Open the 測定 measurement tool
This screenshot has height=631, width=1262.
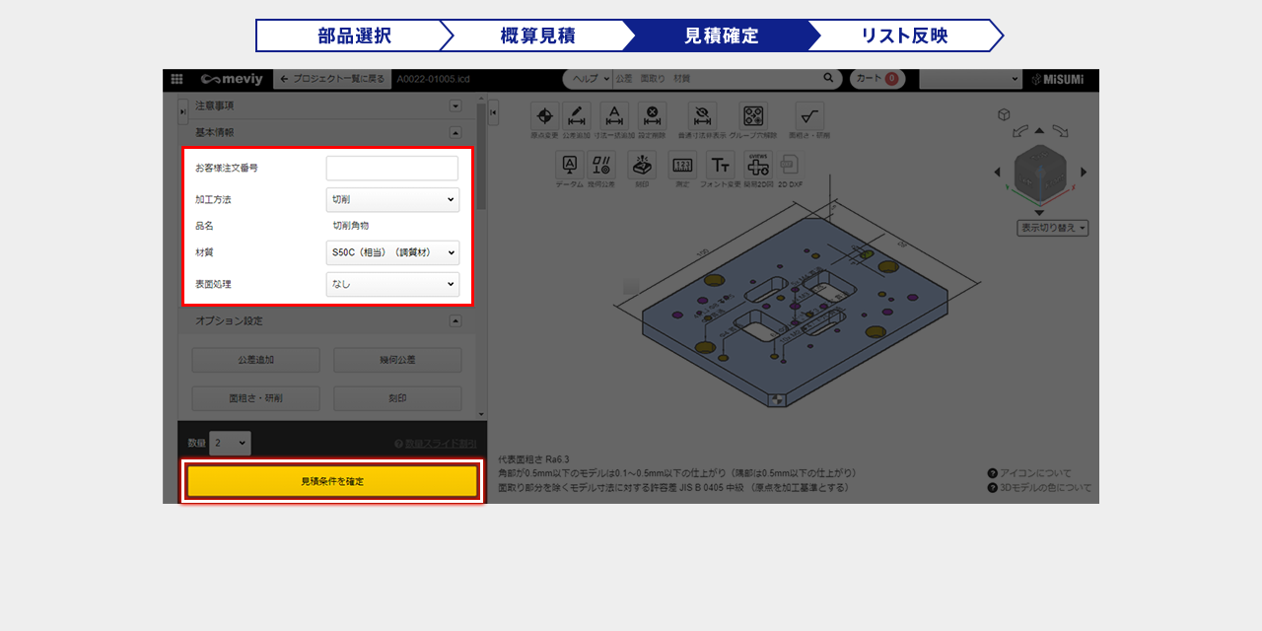682,165
